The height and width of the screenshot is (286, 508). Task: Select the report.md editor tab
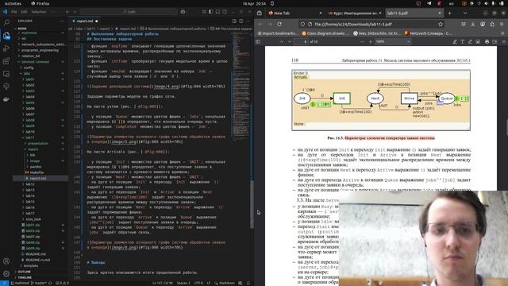85,21
